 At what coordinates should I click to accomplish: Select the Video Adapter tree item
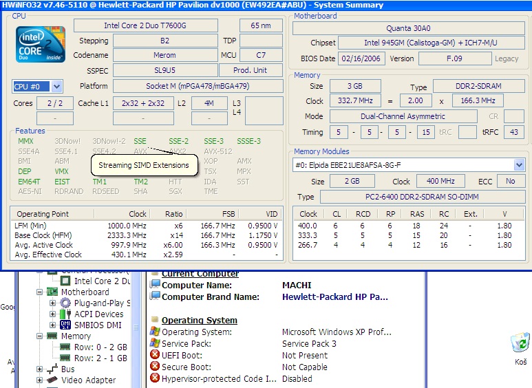(x=88, y=380)
